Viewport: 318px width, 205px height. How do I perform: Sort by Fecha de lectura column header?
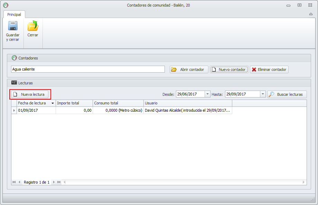click(x=36, y=103)
